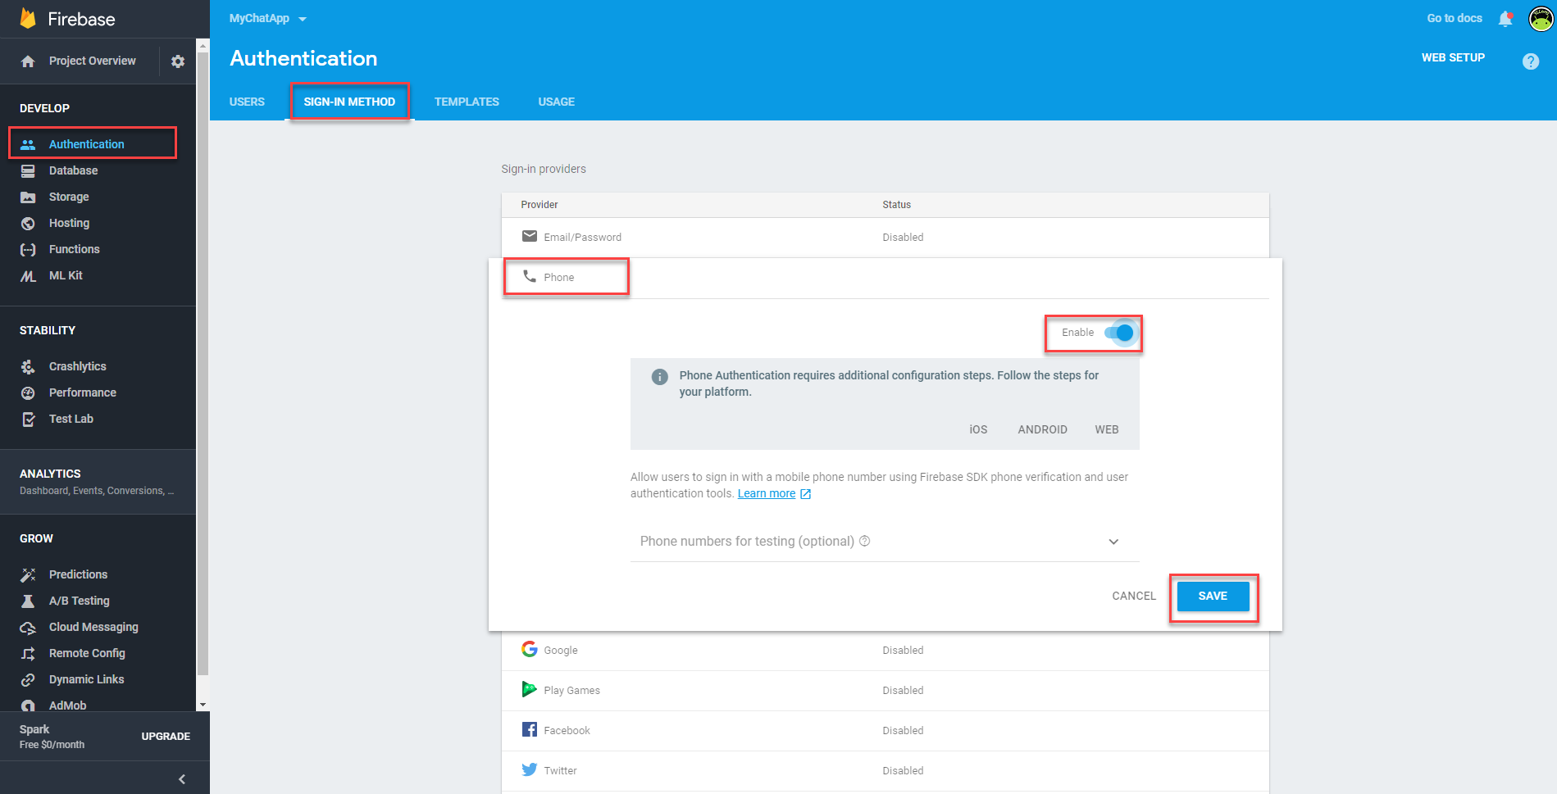Open the user account avatar

click(x=1541, y=19)
